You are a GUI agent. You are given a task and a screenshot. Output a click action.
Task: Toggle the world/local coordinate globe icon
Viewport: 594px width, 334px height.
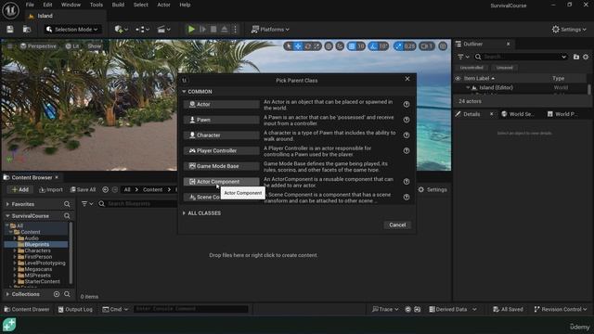click(329, 46)
